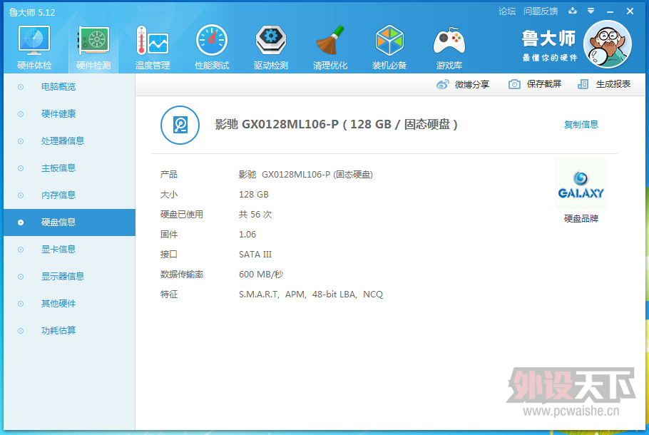Switch to 处理器信息 sidebar item
This screenshot has width=649, height=435.
click(63, 141)
